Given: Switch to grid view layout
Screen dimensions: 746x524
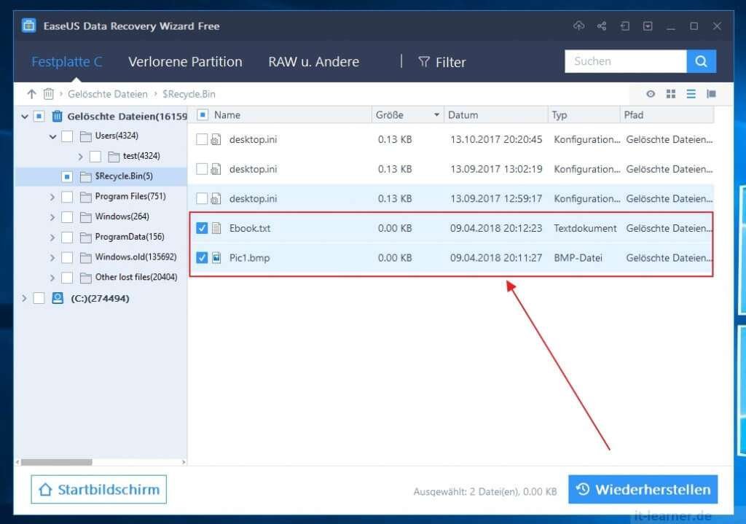Looking at the screenshot, I should point(671,94).
